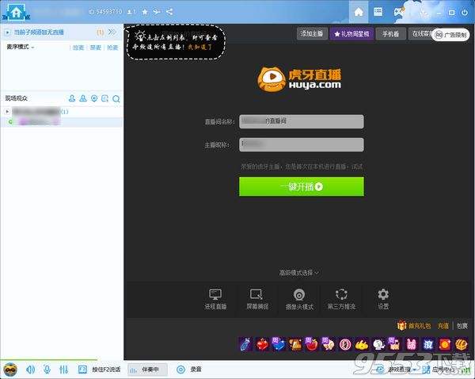Screen dimensions: 475x379
Task: Collapse sidebar with double chevron arrows
Action: [112, 32]
